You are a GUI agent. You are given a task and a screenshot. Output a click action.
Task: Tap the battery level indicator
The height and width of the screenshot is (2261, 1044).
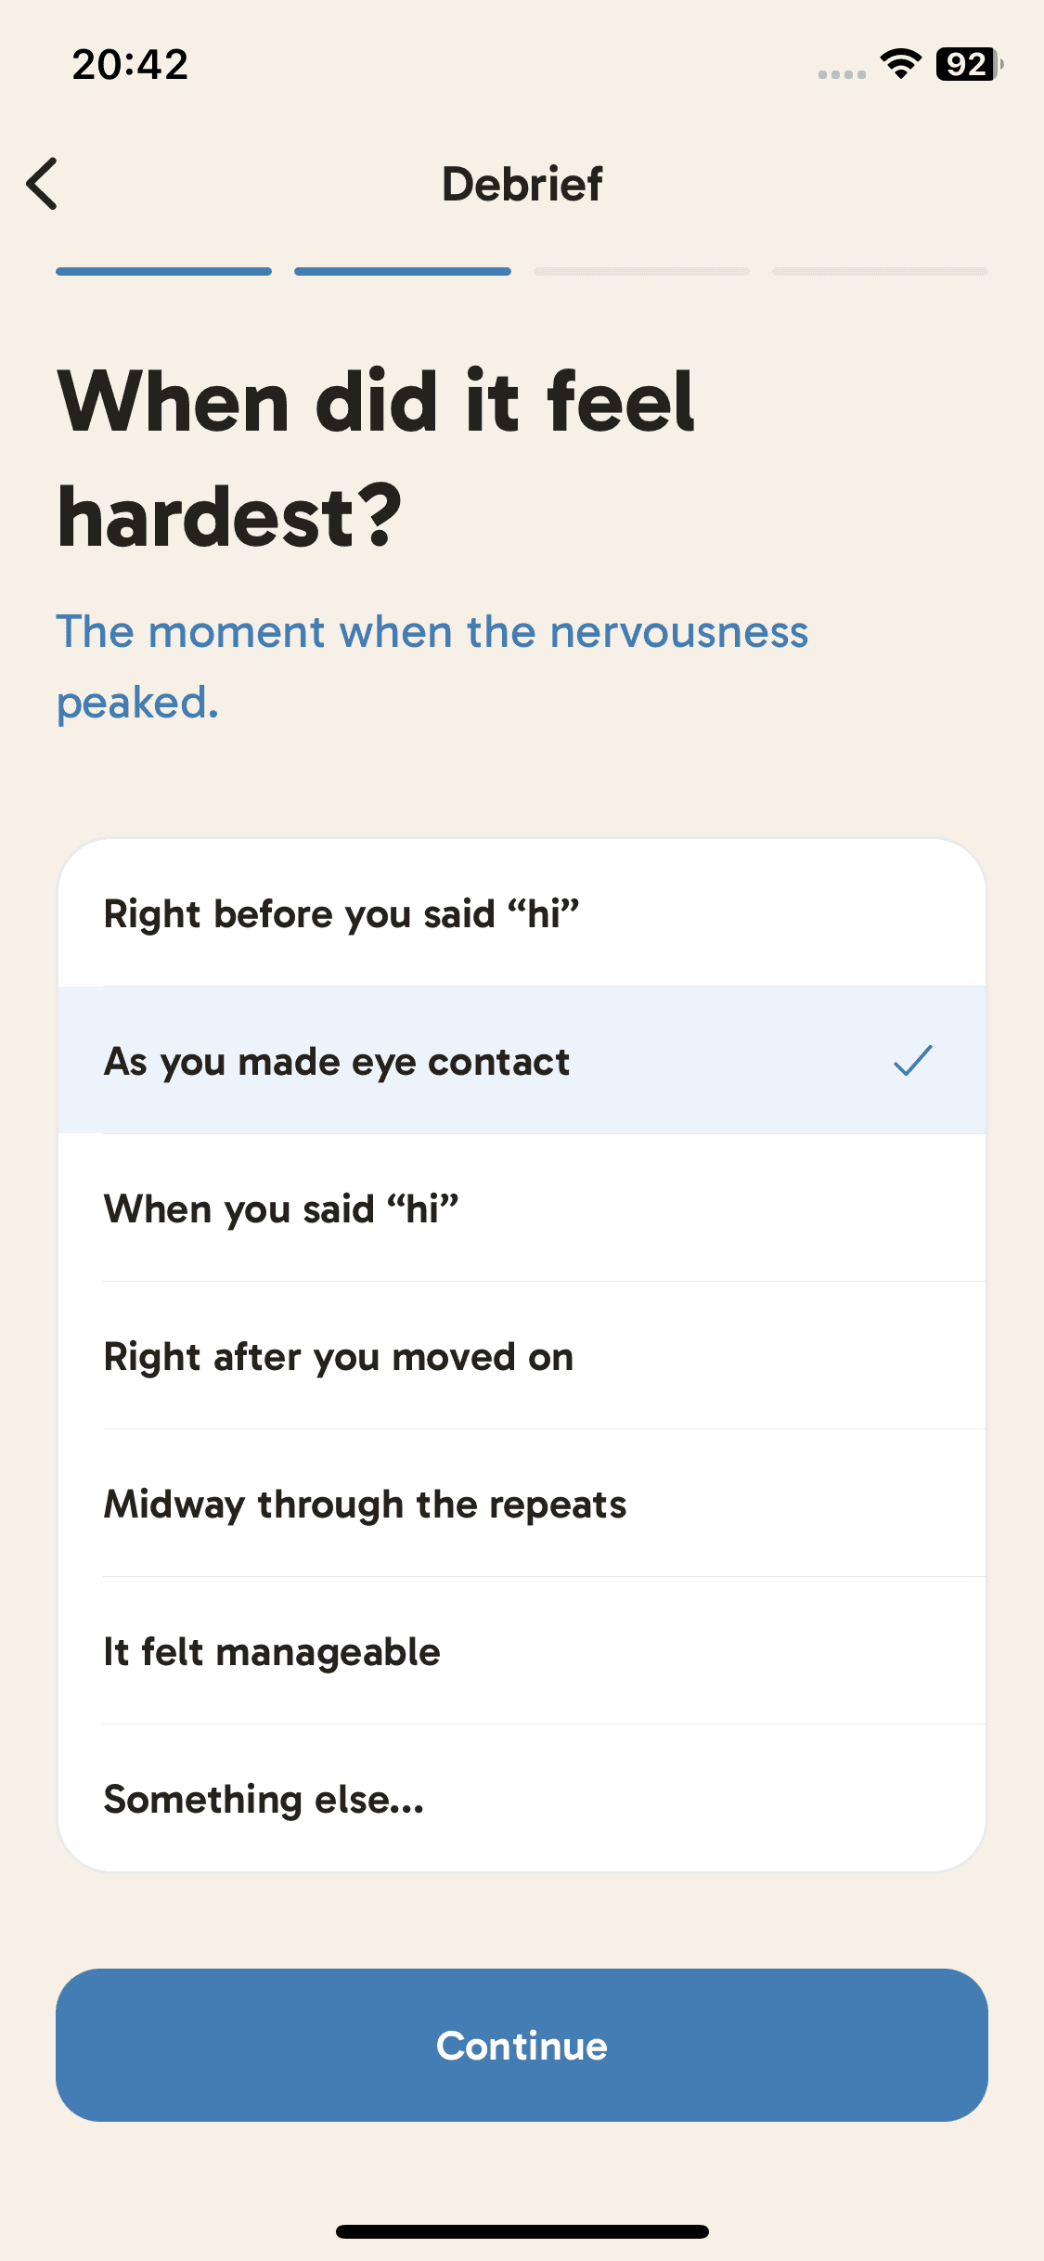(969, 64)
